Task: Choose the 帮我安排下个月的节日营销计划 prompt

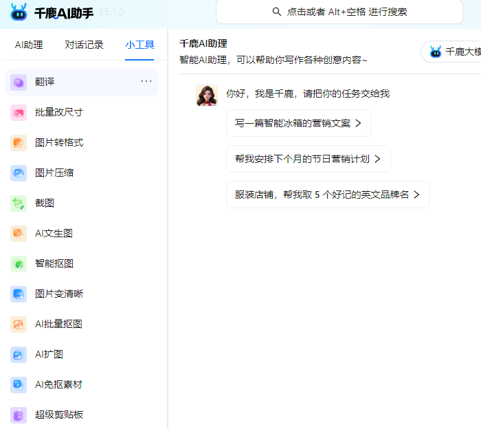Action: pos(308,159)
